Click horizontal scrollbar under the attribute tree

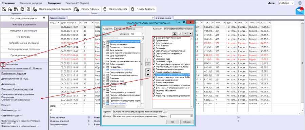(122, 106)
